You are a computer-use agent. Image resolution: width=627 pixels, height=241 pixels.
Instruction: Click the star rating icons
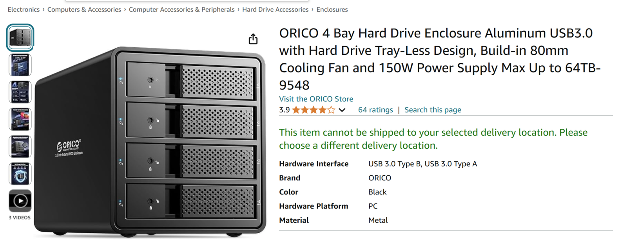tap(313, 110)
